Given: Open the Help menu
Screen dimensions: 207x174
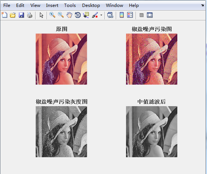Looking at the screenshot, I should click(x=134, y=5).
